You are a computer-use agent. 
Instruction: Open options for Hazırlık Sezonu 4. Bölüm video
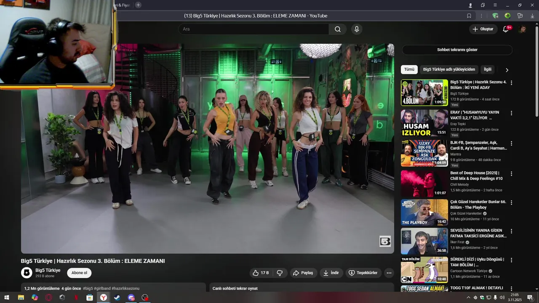click(x=512, y=83)
